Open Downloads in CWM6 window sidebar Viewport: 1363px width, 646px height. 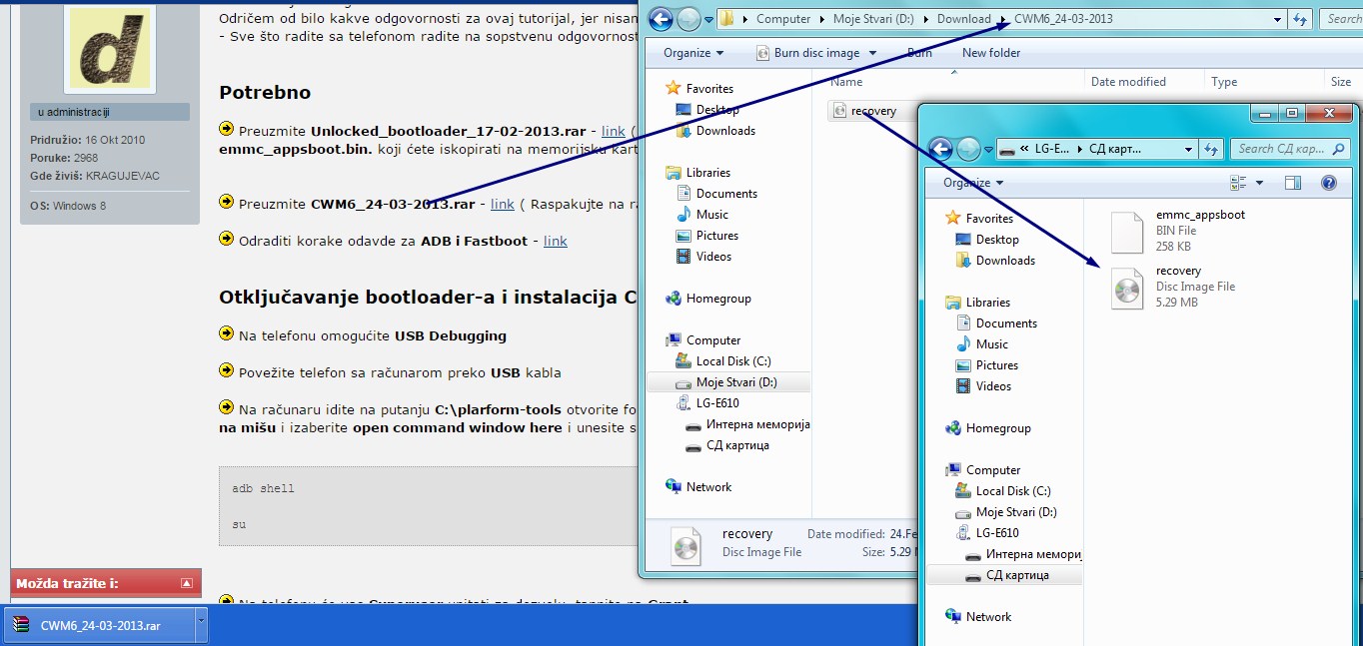724,131
